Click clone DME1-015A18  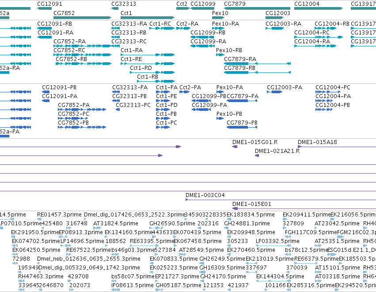click(x=317, y=142)
